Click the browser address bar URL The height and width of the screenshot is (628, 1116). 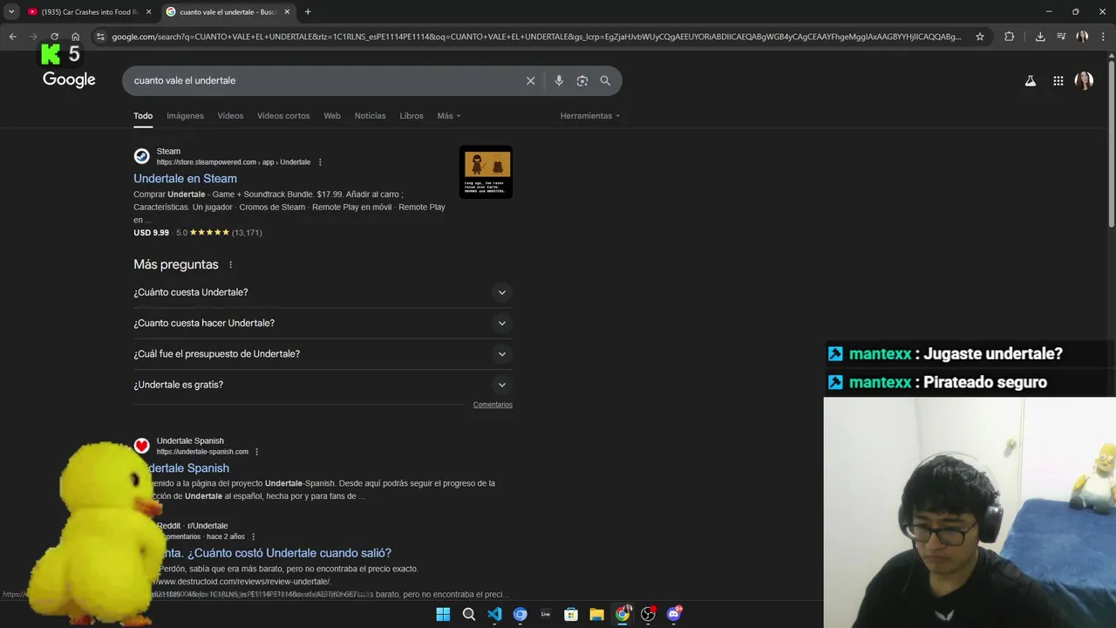pyautogui.click(x=536, y=37)
